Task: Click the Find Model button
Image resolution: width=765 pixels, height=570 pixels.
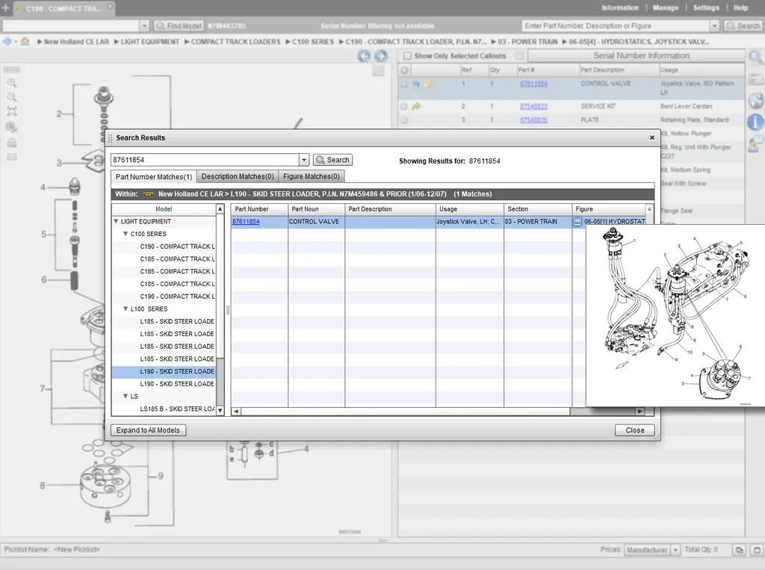Action: (x=179, y=26)
